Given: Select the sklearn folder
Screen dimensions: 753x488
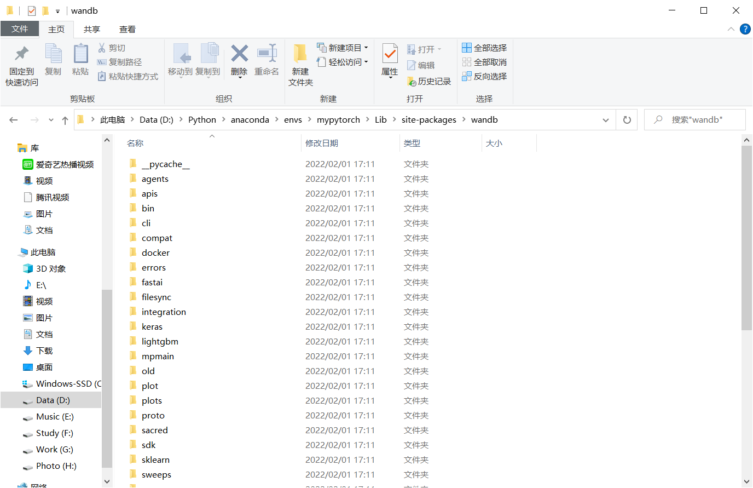Looking at the screenshot, I should coord(155,460).
